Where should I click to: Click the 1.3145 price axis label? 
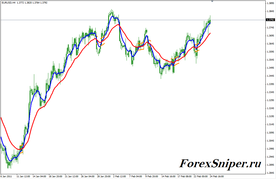(270, 124)
